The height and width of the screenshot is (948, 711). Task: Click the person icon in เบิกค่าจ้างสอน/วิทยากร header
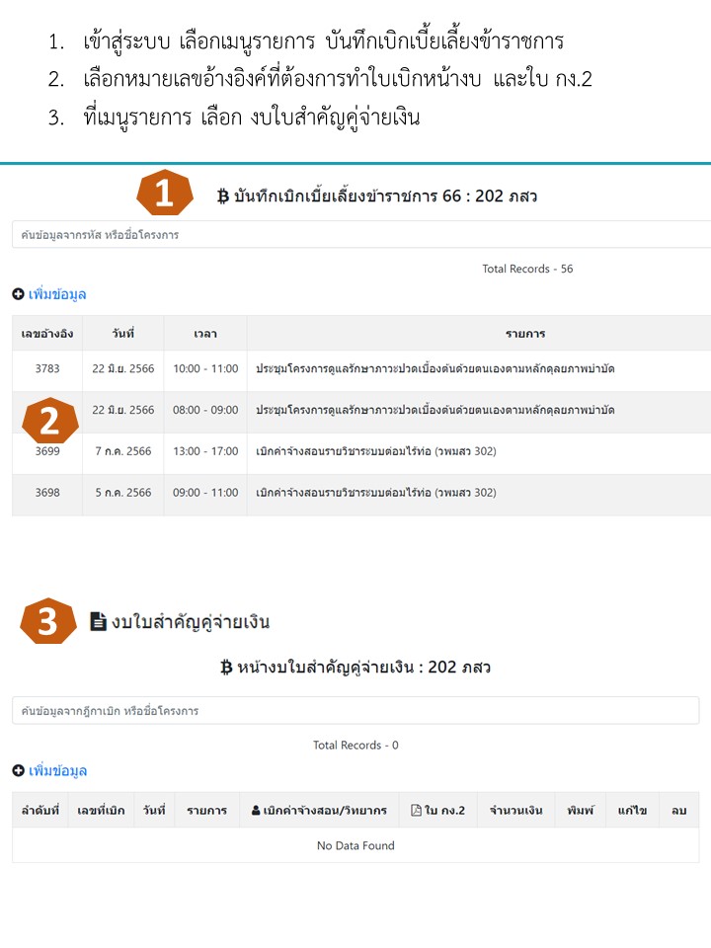(256, 810)
